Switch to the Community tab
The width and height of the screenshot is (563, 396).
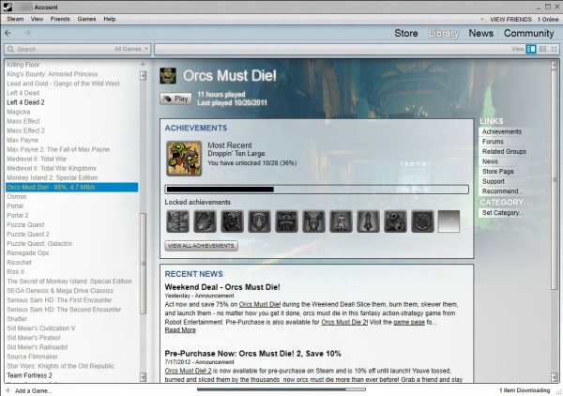529,34
